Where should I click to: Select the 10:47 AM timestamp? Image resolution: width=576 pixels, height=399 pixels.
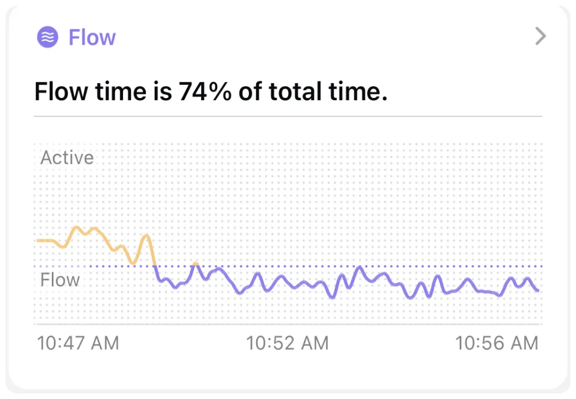[78, 343]
